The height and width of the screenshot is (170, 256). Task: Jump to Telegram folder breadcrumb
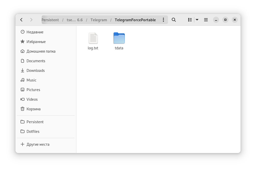pyautogui.click(x=99, y=20)
